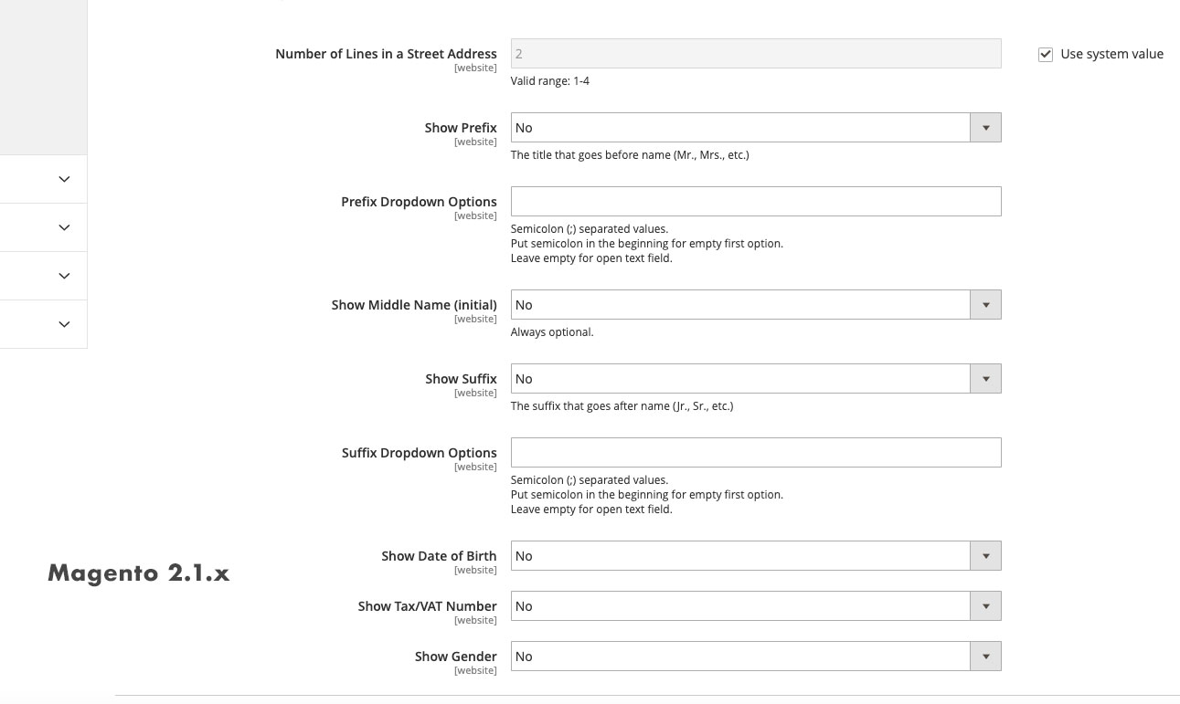Click the [website] label under Show Date of Birth
This screenshot has width=1180, height=704.
(475, 569)
